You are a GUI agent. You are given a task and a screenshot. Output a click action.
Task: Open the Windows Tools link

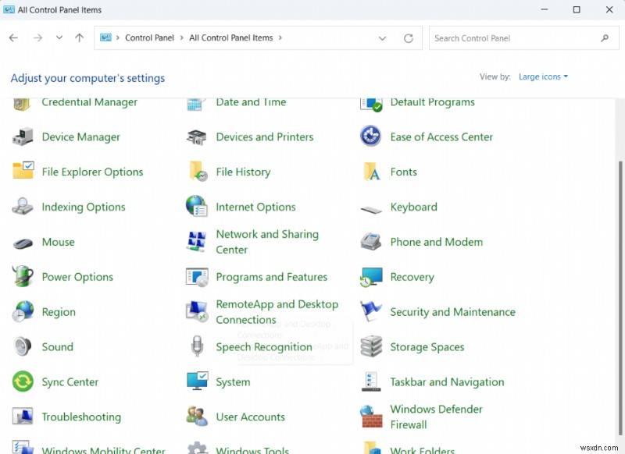[x=252, y=449]
